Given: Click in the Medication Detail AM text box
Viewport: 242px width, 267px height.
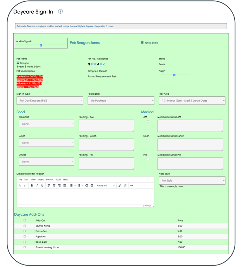Looking at the screenshot, I should [x=190, y=126].
